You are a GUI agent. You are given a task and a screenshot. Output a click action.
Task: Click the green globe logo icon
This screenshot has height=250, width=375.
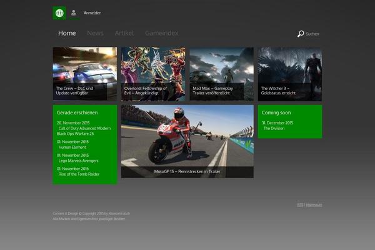[x=59, y=13]
